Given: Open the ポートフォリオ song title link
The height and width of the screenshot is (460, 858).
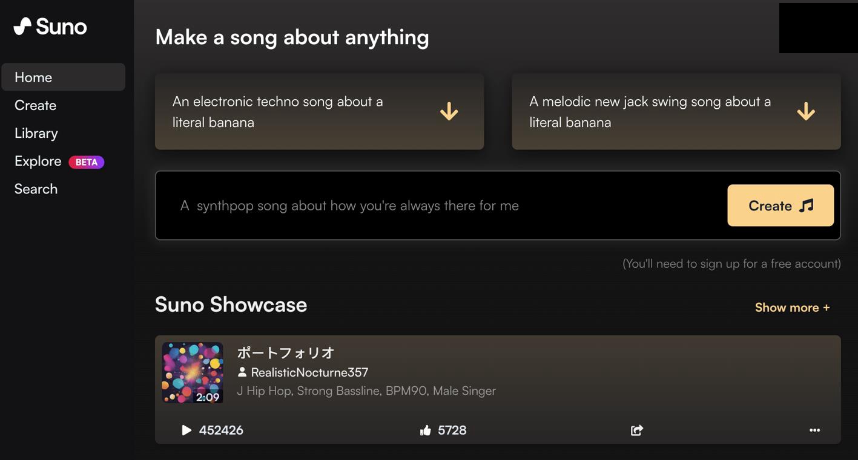Looking at the screenshot, I should point(286,352).
